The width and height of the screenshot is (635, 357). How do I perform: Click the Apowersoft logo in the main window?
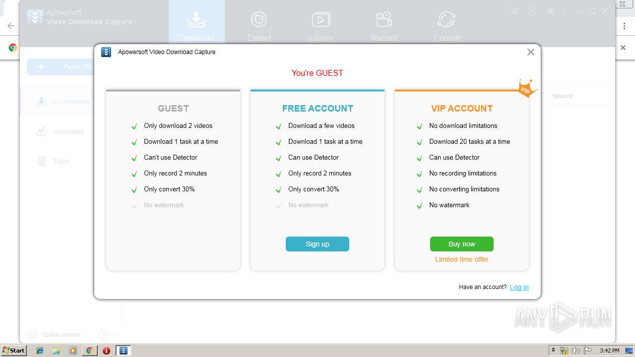coord(35,17)
